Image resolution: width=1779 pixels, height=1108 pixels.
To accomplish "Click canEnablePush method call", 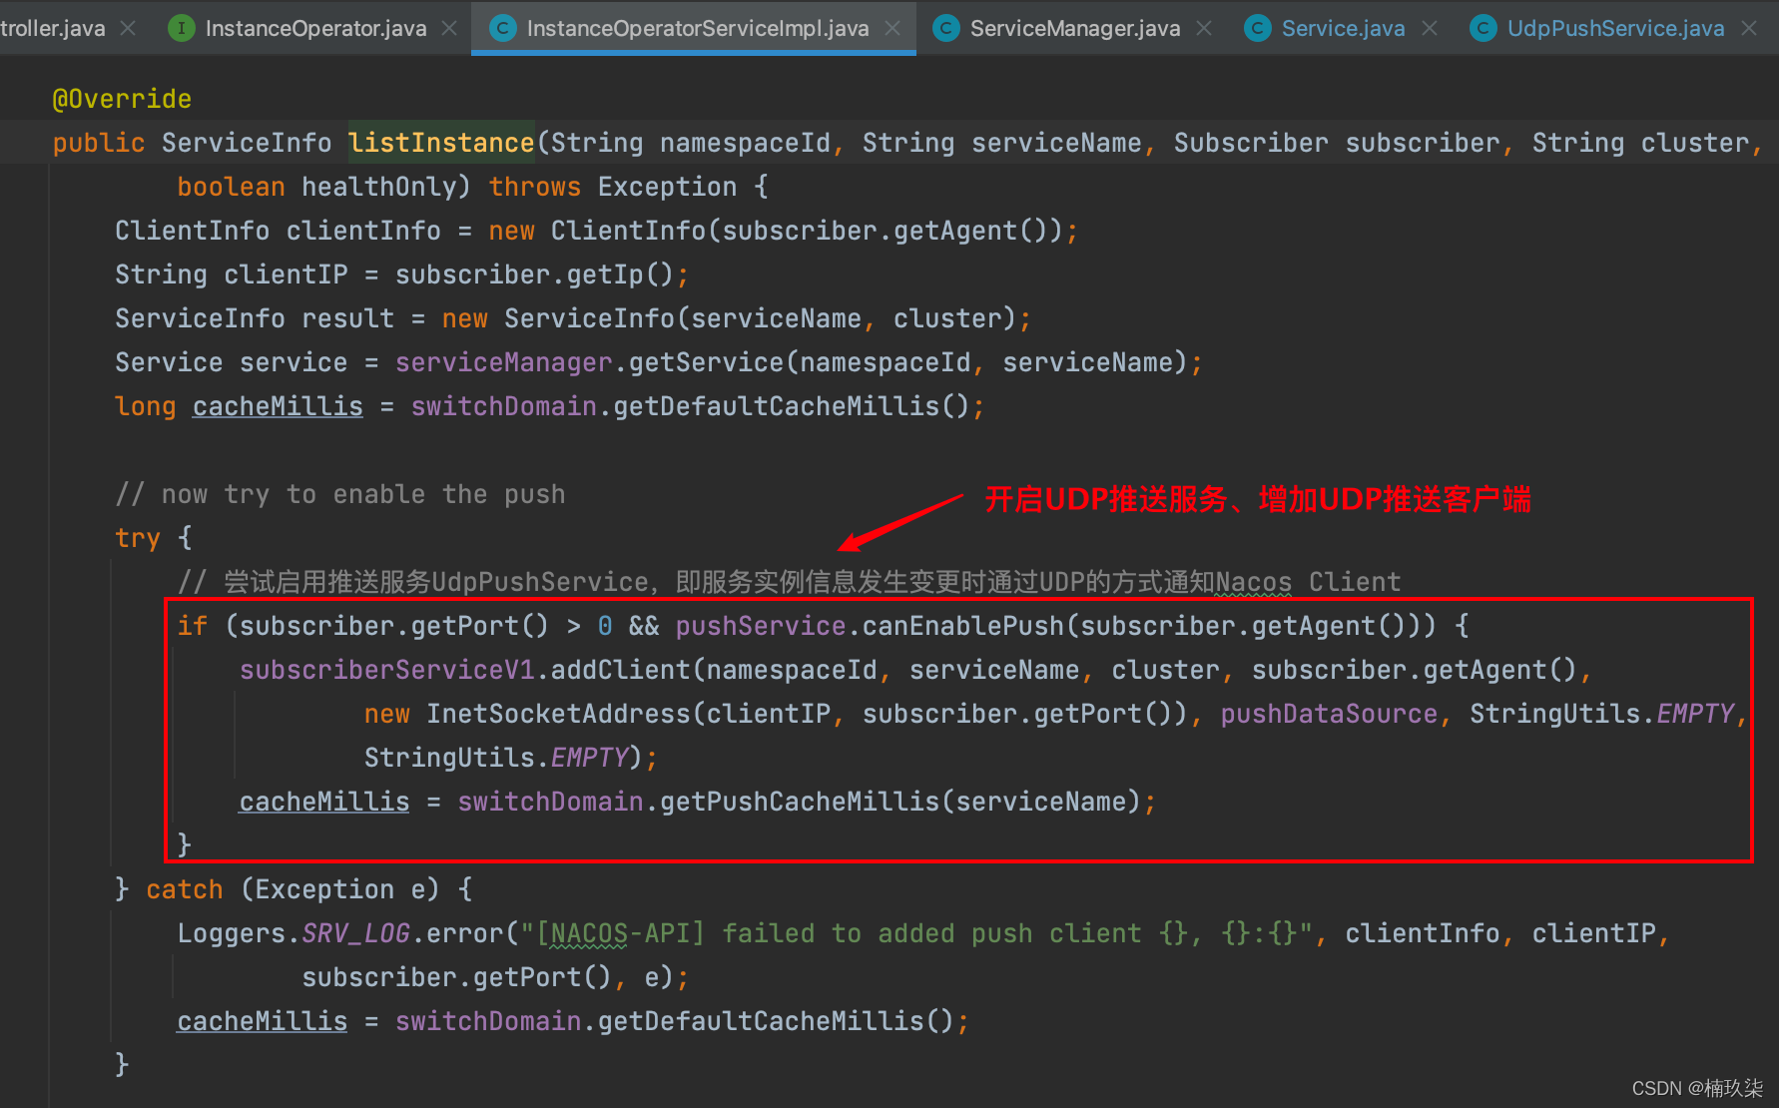I will click(x=964, y=626).
